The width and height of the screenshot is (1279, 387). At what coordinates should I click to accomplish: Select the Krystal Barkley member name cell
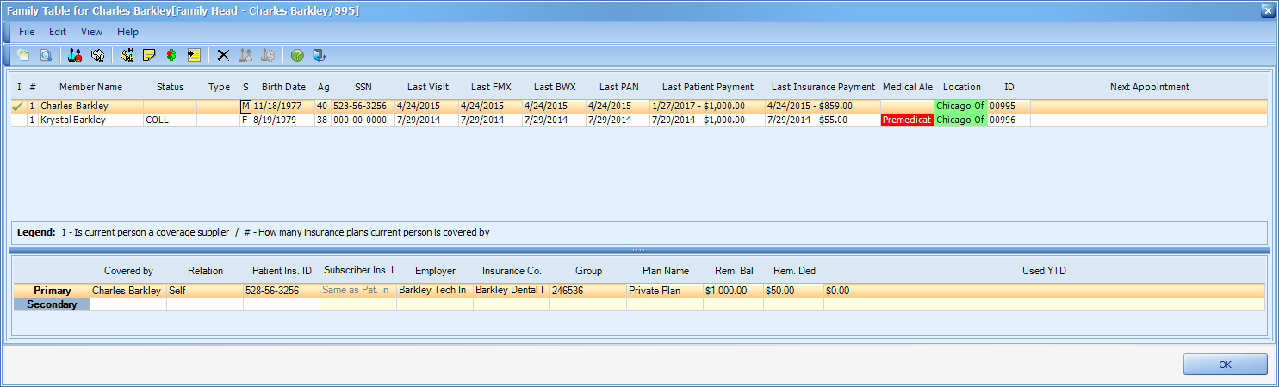coord(90,120)
